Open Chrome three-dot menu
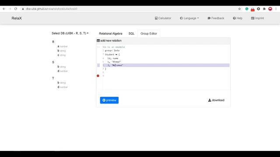This screenshot has height=157, width=280. 276,9
